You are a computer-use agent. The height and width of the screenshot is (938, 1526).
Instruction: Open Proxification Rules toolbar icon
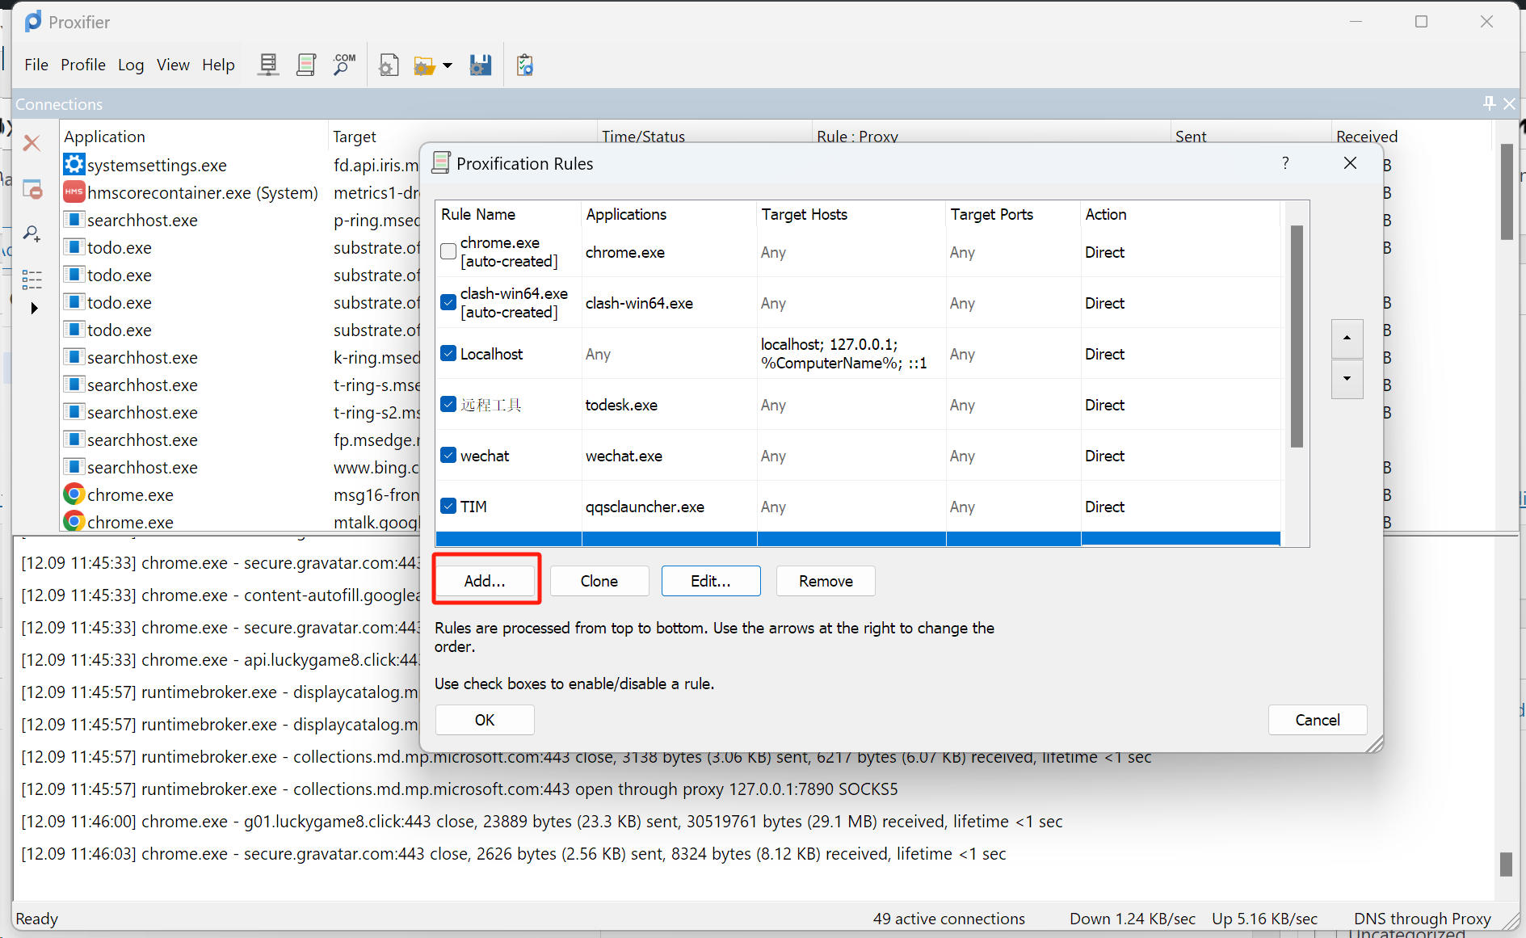tap(306, 65)
